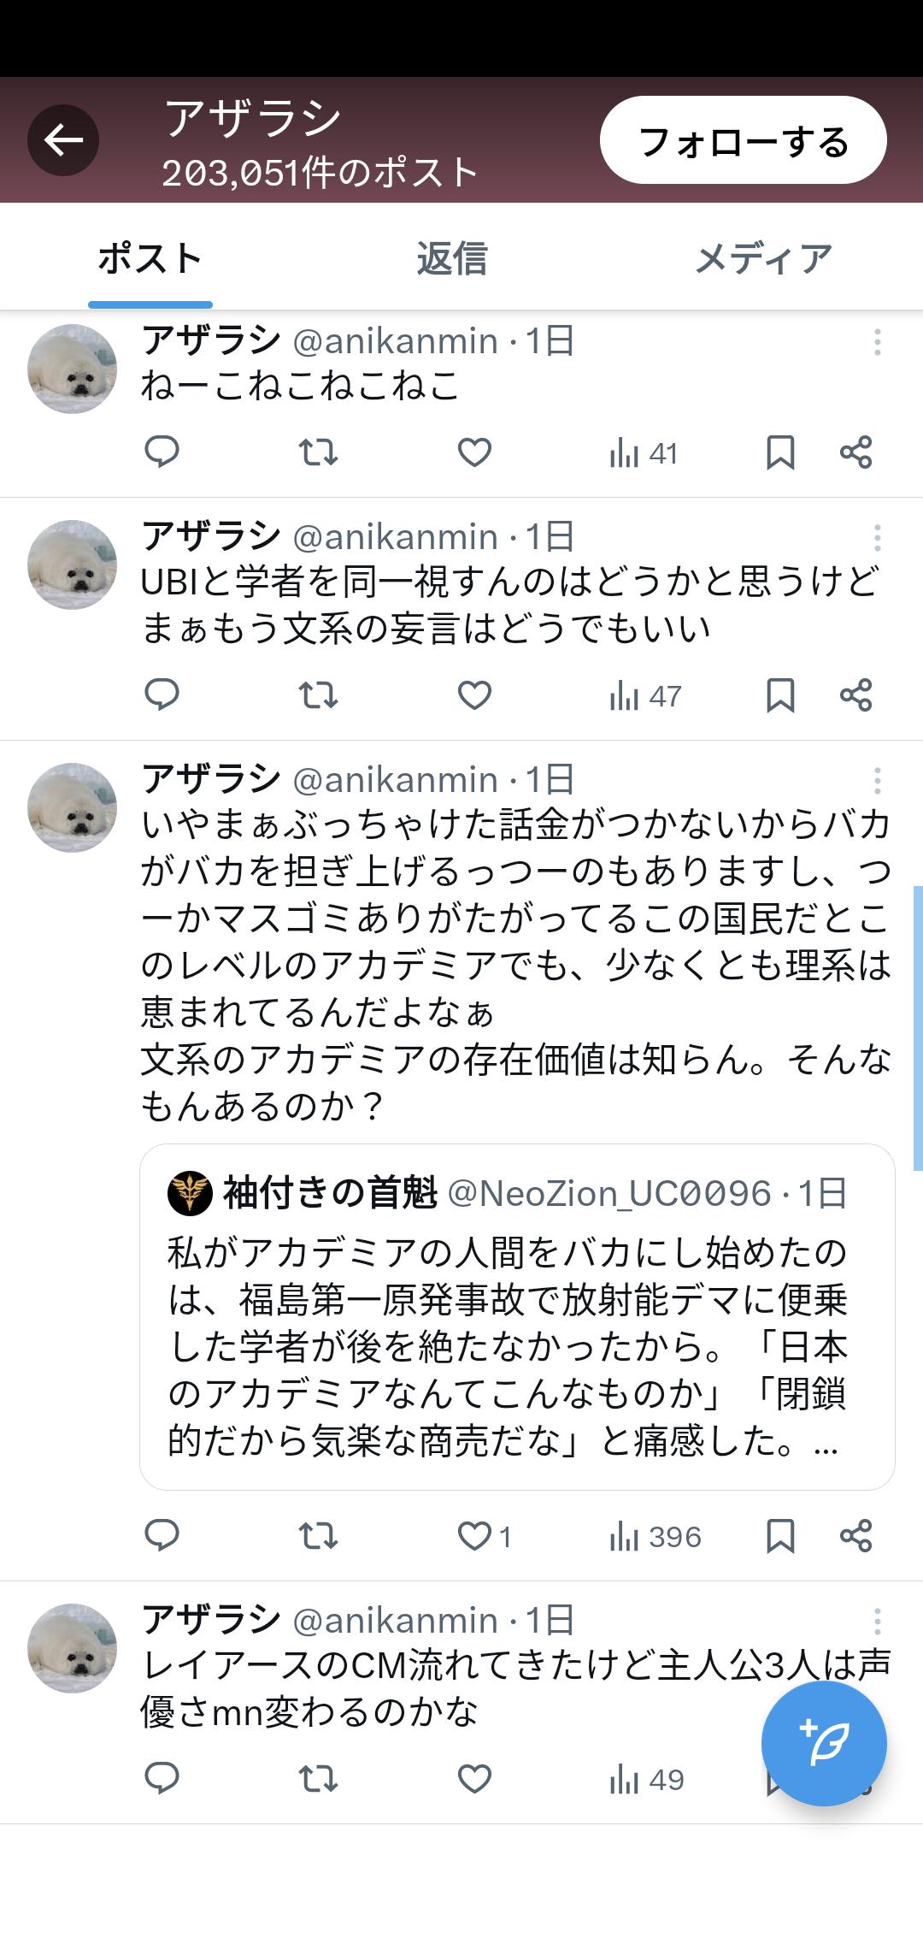This screenshot has height=1950, width=923.
Task: Switch to the 返信 tab
Action: point(451,258)
